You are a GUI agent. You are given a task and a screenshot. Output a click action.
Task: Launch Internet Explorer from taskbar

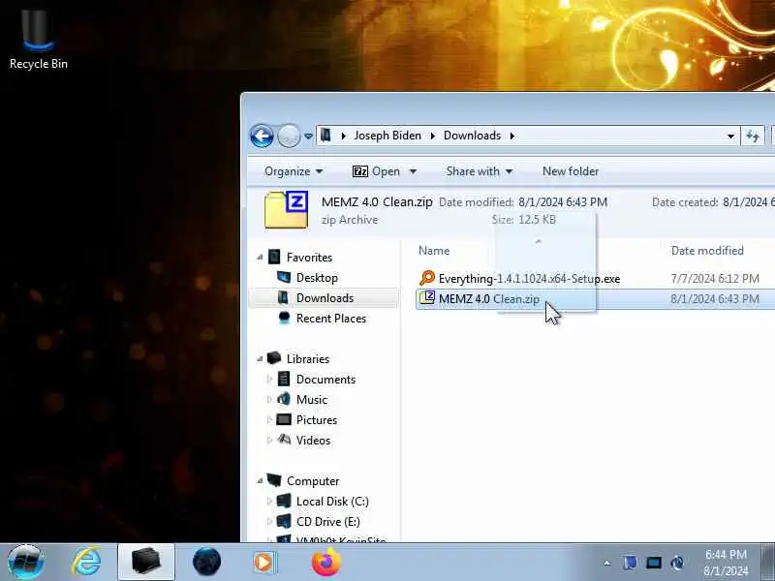click(86, 563)
